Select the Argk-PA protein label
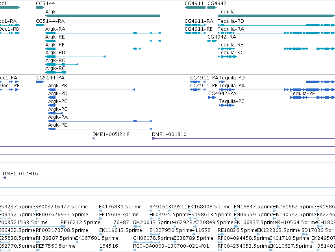The height and width of the screenshot is (252, 335). coord(58,118)
